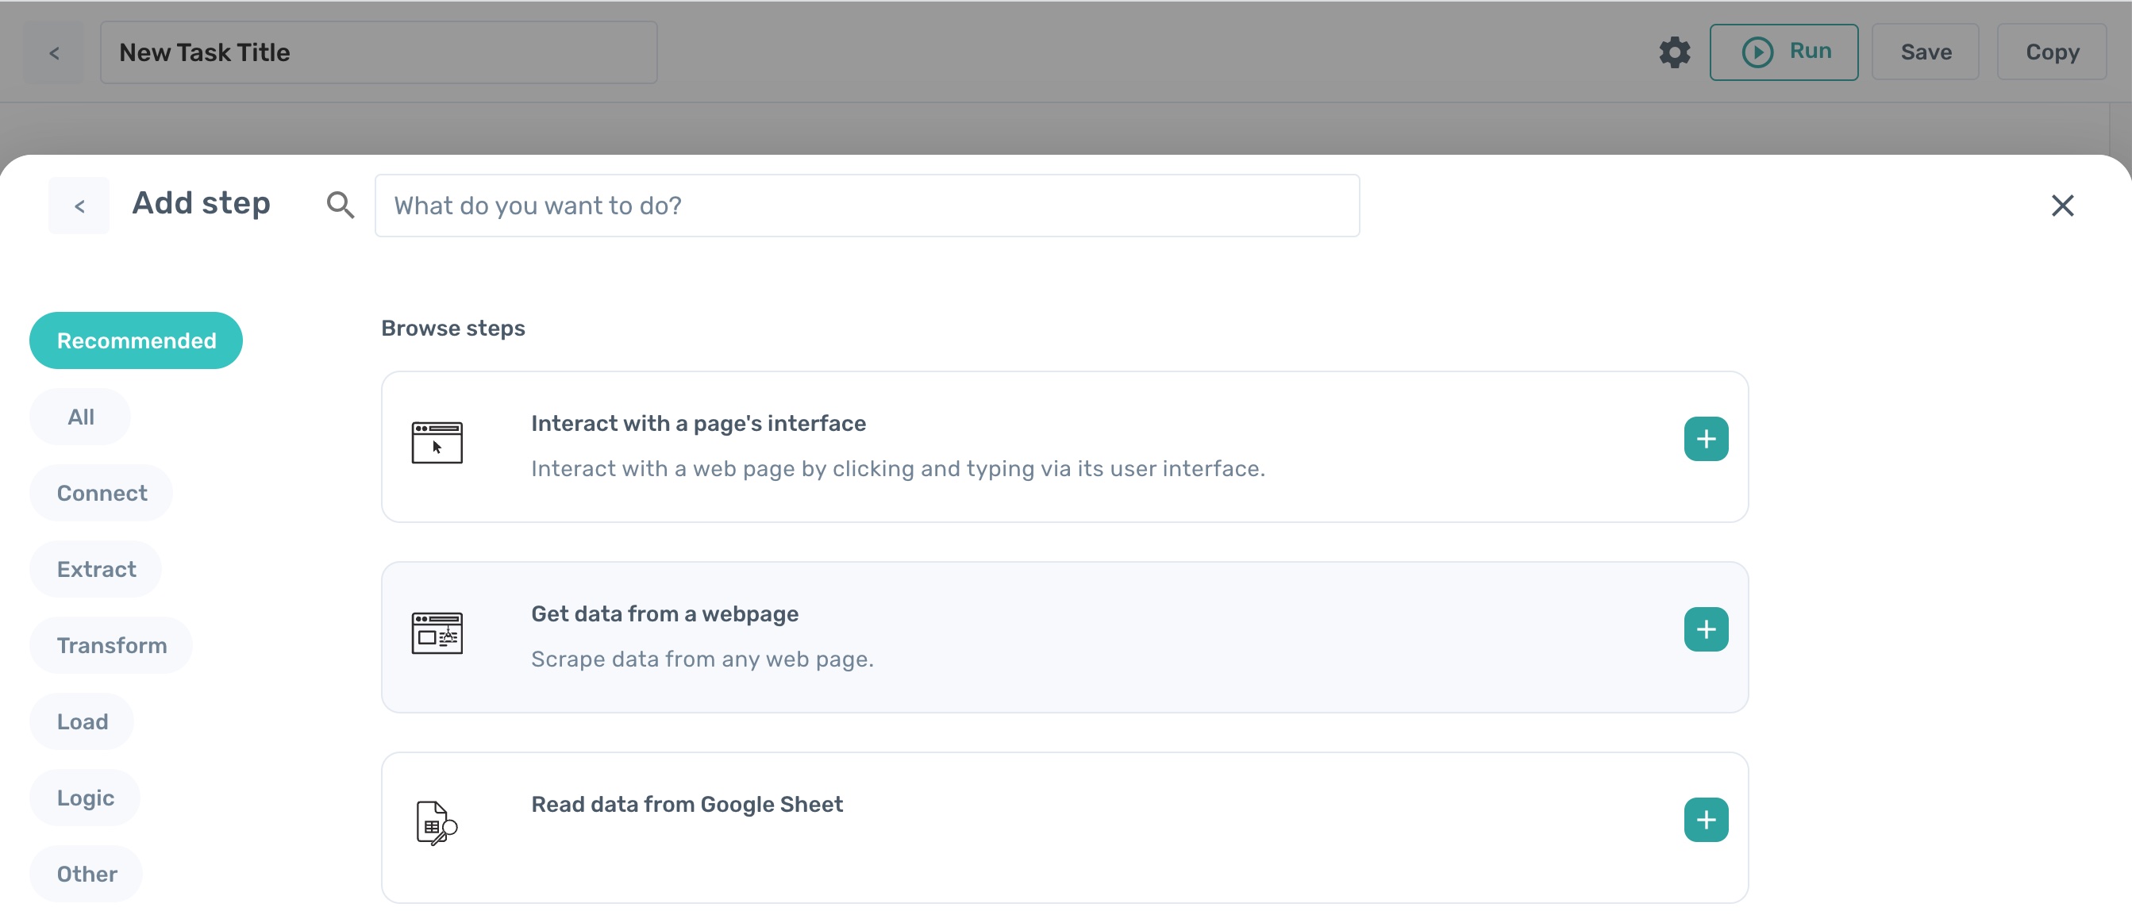Click the Copy button
The width and height of the screenshot is (2132, 919).
pos(2051,52)
